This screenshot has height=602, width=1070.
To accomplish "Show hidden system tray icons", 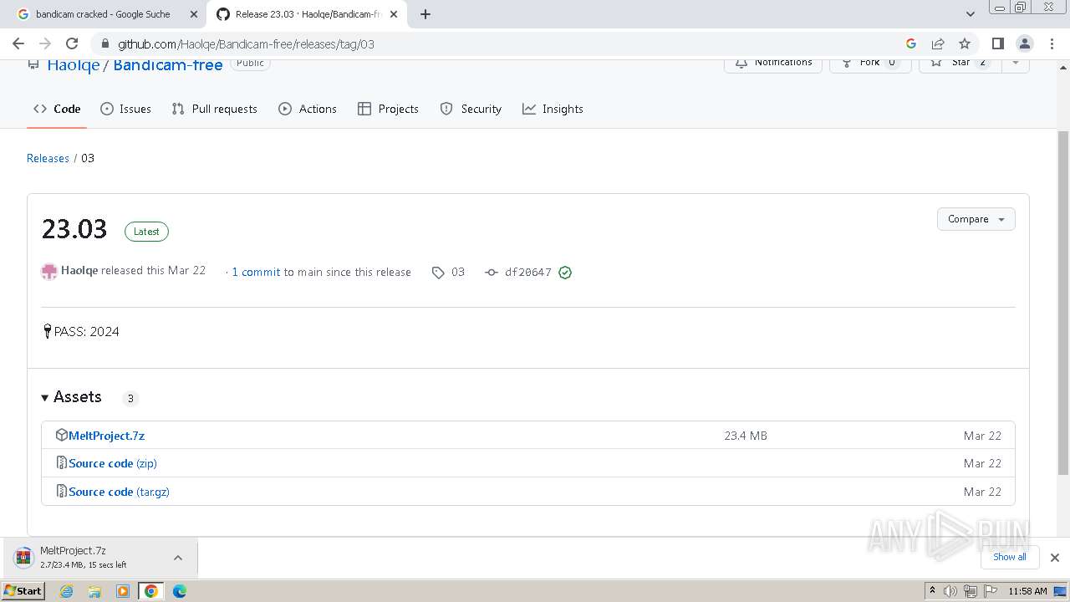I will point(932,590).
